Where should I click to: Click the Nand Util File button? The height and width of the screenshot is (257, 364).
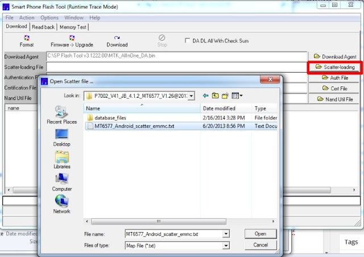(x=334, y=99)
